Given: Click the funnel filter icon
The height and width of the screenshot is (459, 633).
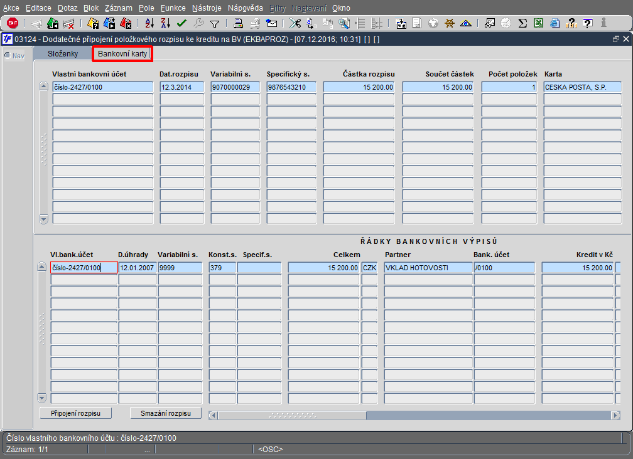Looking at the screenshot, I should pyautogui.click(x=214, y=23).
